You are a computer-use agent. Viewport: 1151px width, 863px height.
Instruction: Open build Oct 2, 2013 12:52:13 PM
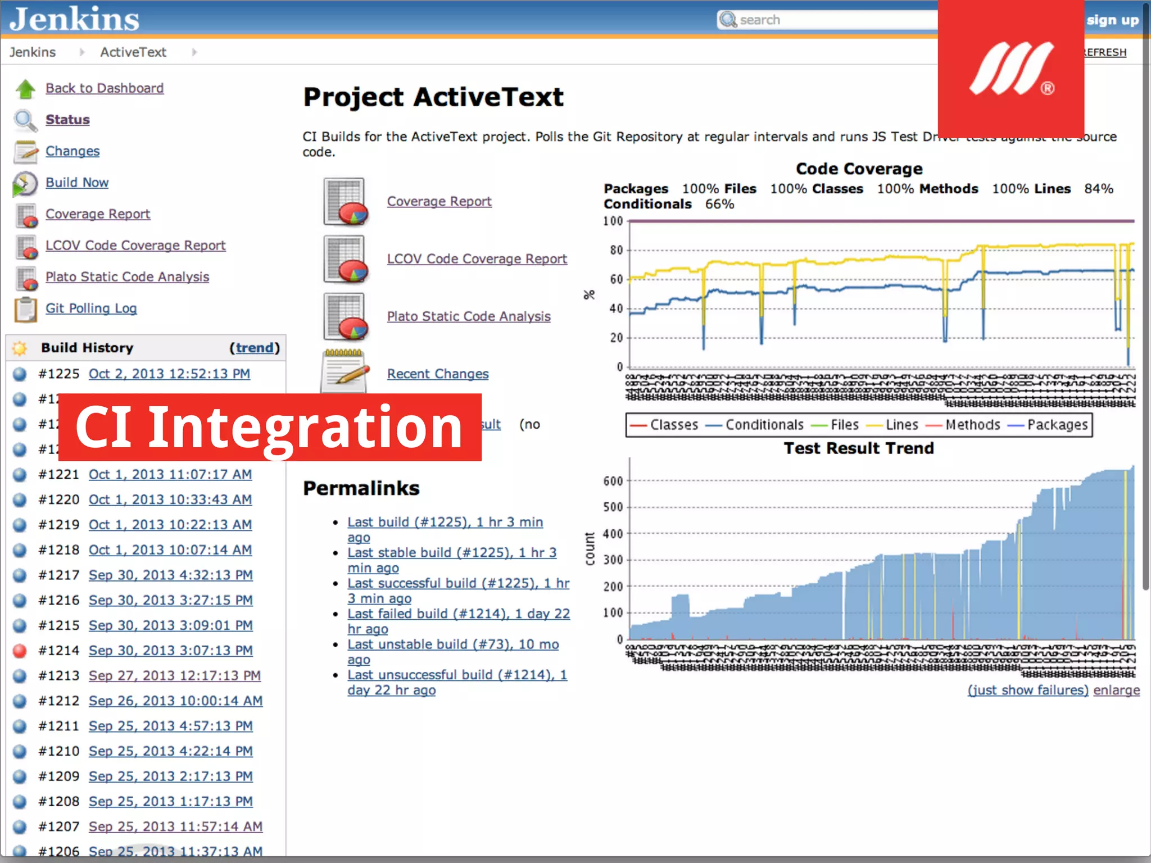point(169,374)
